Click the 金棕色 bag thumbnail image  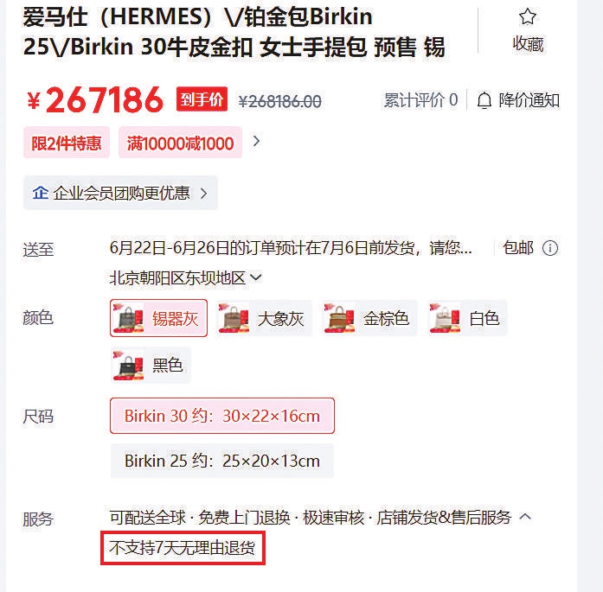340,318
